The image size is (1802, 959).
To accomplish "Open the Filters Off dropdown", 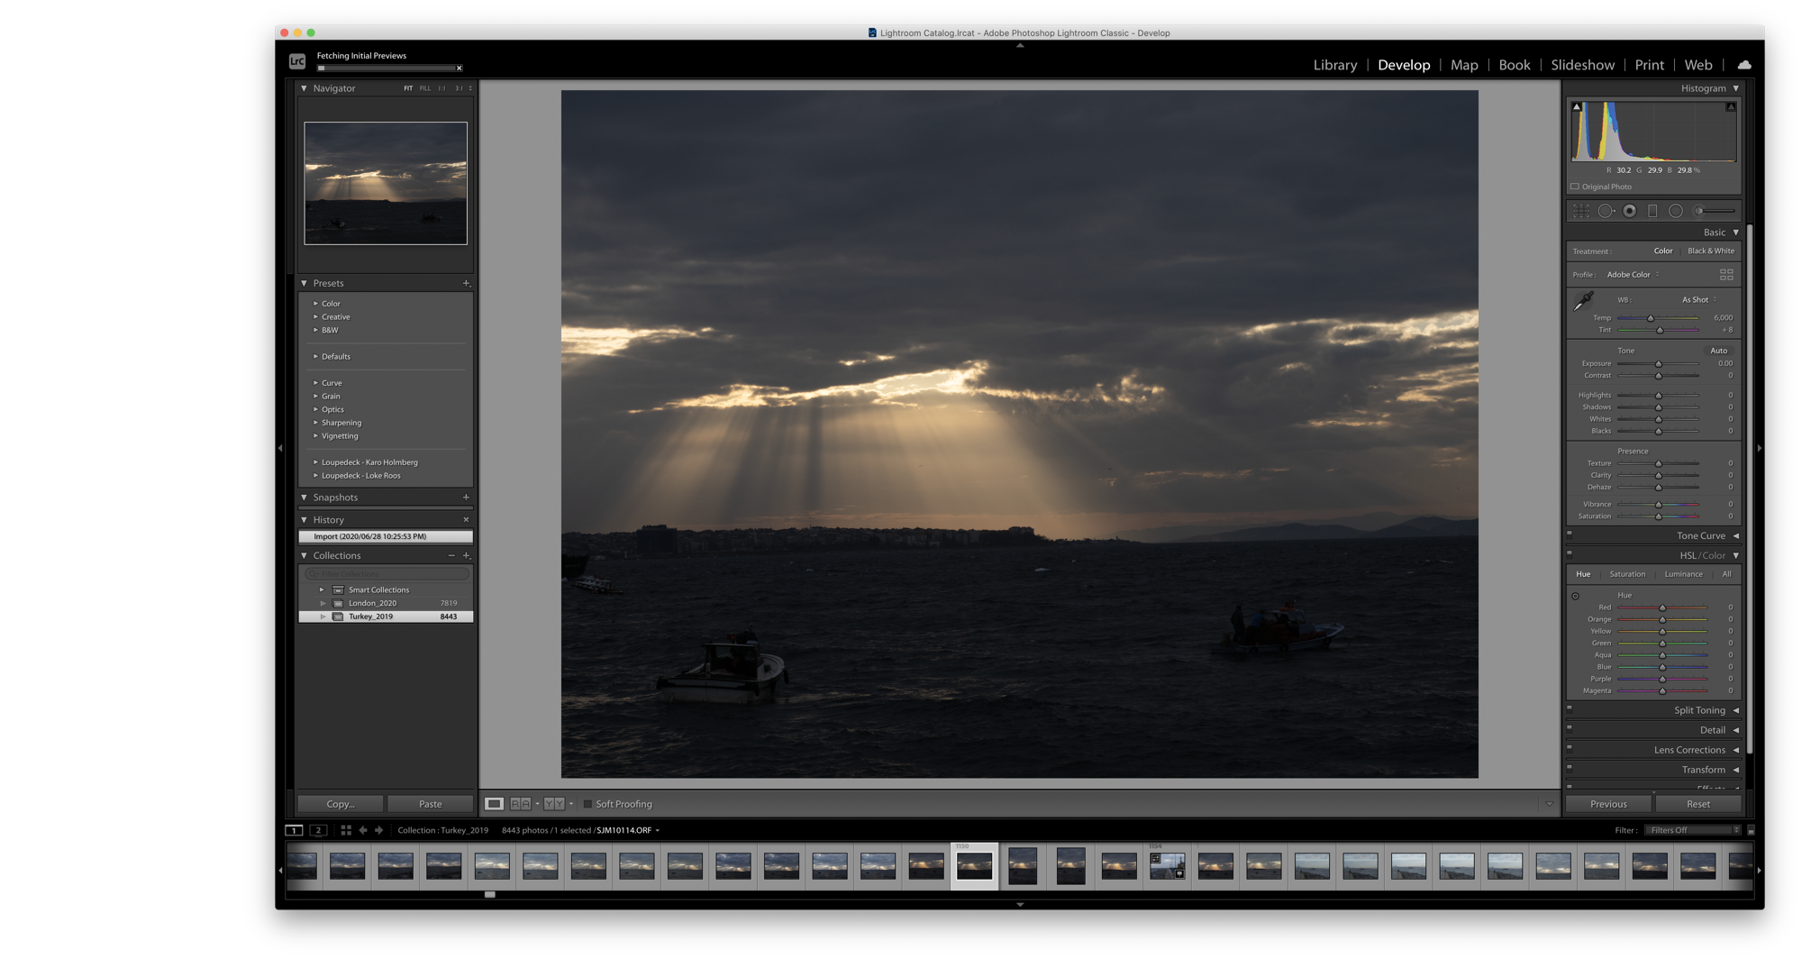I will (1693, 830).
